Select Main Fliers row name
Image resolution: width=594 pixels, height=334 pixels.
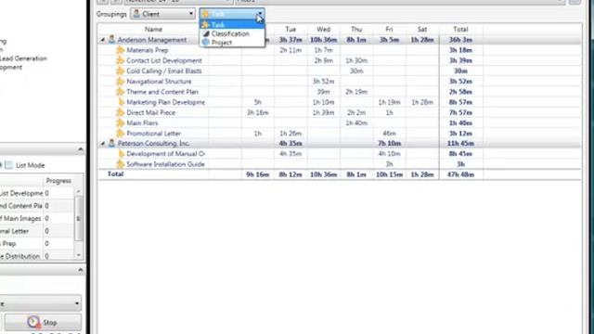(x=142, y=122)
